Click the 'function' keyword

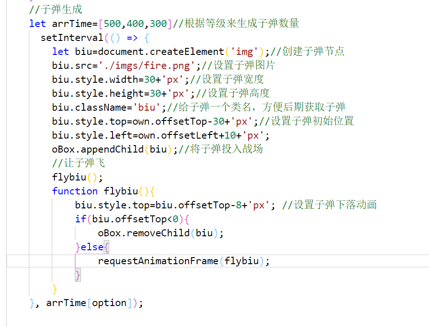tap(75, 191)
